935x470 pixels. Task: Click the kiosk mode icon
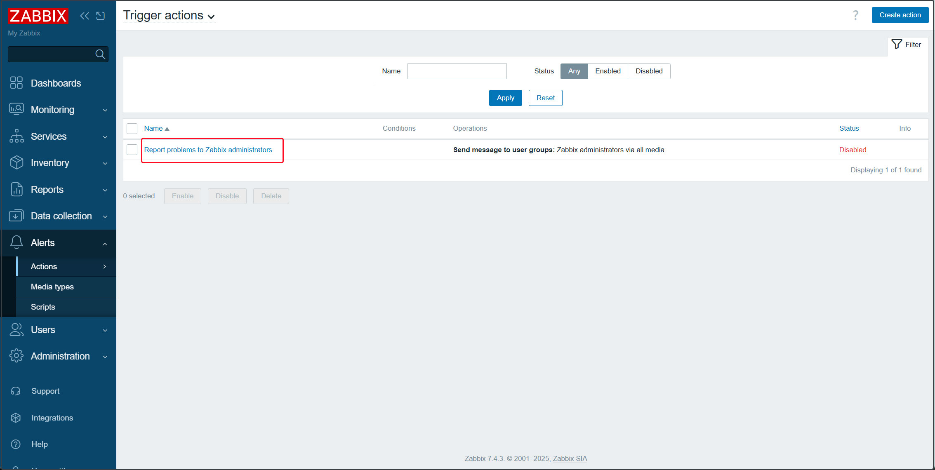click(x=101, y=16)
